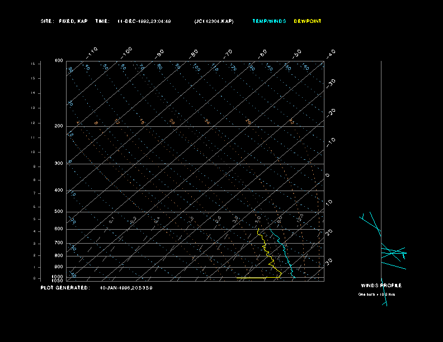Click the 14 km mark on height scale
The image size is (443, 342).
click(33, 93)
